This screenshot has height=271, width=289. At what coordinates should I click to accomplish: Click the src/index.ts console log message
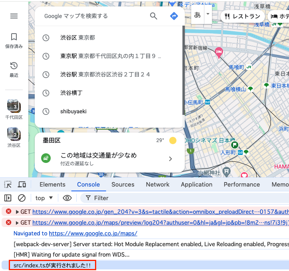tap(52, 265)
